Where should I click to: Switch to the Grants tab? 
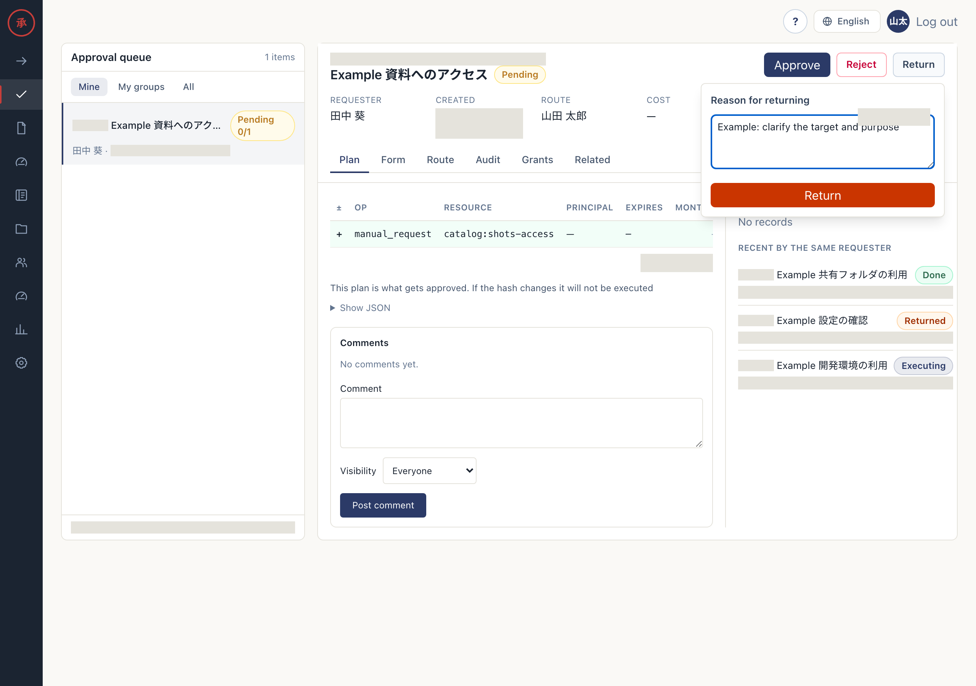point(537,160)
